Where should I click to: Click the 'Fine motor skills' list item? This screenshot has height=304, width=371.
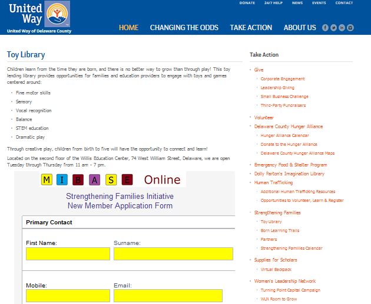(33, 93)
